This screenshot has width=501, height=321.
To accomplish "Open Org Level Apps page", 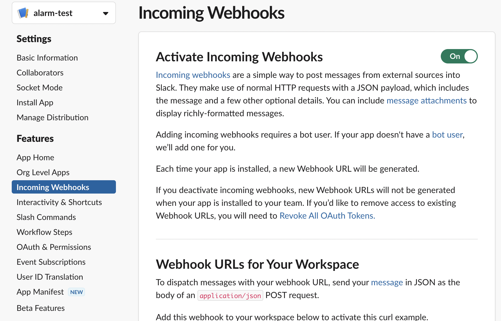I will [x=43, y=172].
